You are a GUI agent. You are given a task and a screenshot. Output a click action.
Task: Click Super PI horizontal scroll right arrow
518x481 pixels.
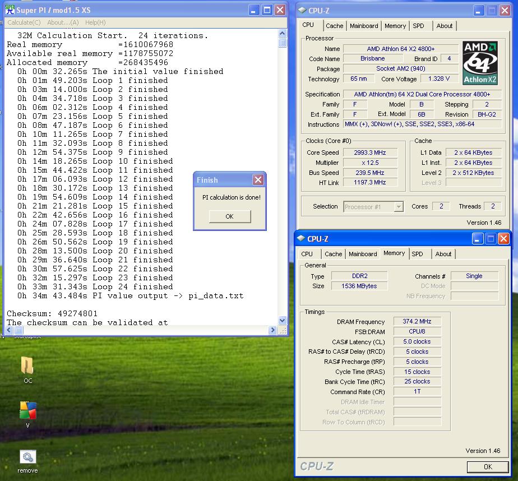click(272, 330)
